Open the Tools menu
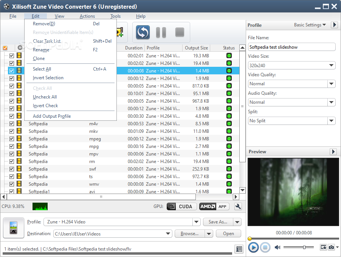The width and height of the screenshot is (341, 257). point(115,16)
